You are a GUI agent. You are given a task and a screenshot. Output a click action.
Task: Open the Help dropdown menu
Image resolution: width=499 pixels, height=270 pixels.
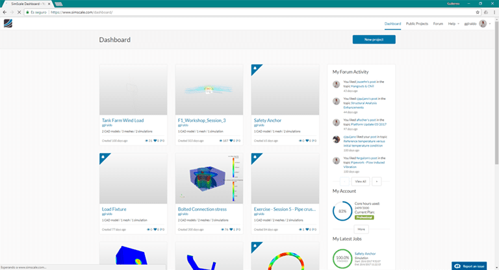click(454, 23)
